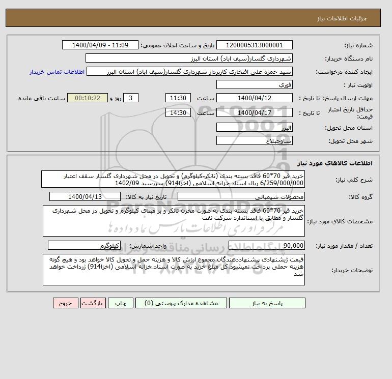Click the استان محل تحویل label
This screenshot has width=392, height=379.
(349, 128)
